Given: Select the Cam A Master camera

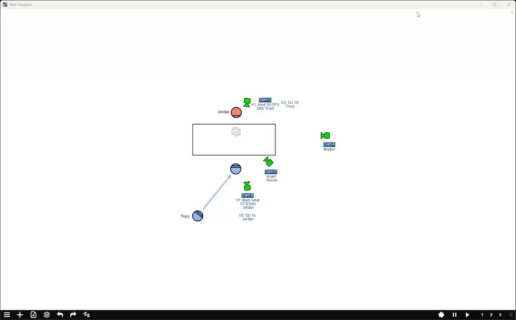Looking at the screenshot, I should pyautogui.click(x=325, y=136).
